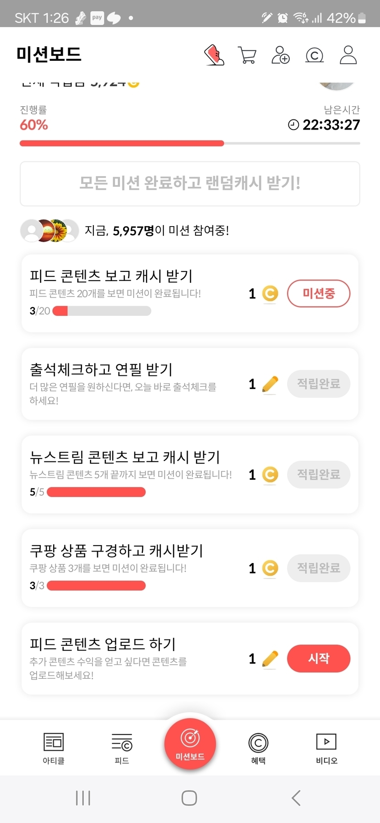380x823 pixels.
Task: Tap the center 미션보드 button
Action: (x=190, y=744)
